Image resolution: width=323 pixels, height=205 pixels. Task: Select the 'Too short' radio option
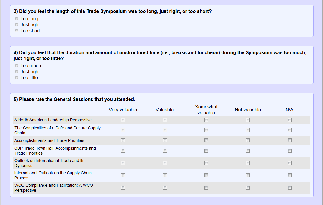(x=17, y=31)
